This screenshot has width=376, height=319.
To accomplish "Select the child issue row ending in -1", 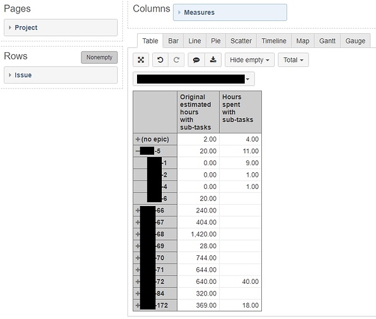I will (155, 163).
